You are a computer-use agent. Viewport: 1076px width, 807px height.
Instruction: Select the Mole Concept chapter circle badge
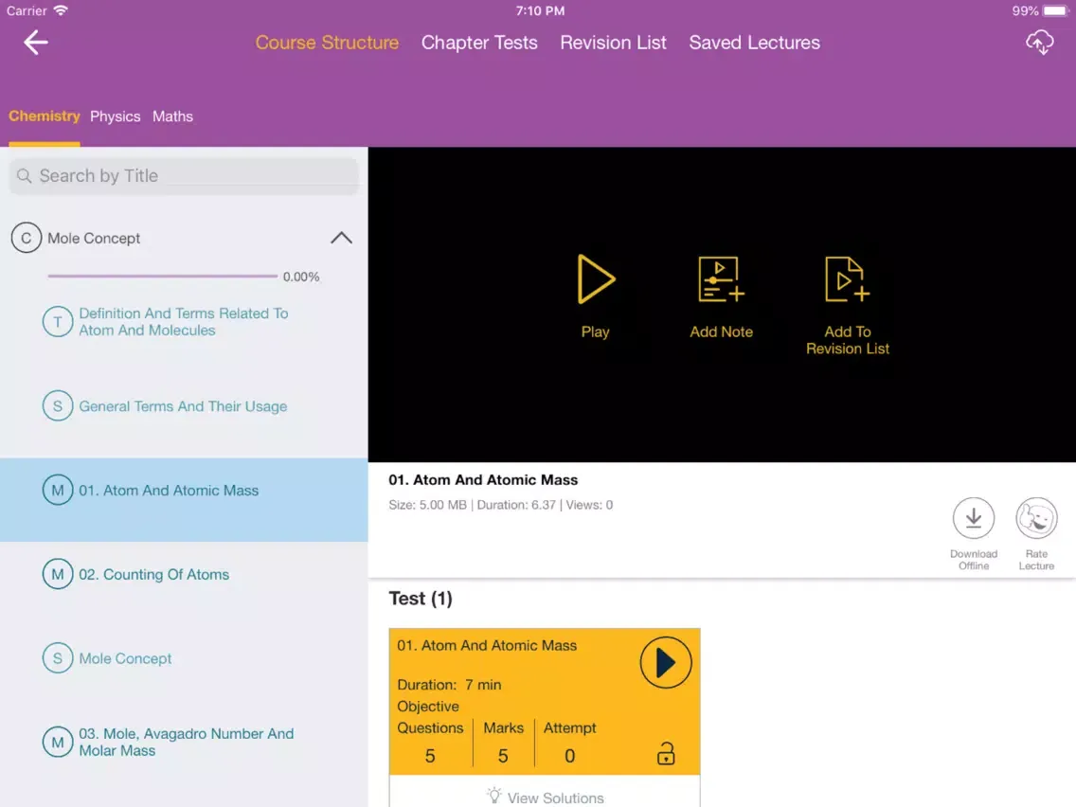point(26,238)
